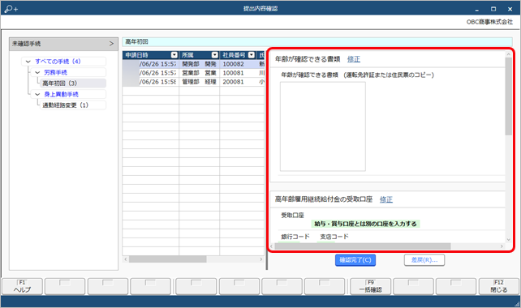Click the table scroll right arrow
This screenshot has width=521, height=308.
tap(261, 259)
